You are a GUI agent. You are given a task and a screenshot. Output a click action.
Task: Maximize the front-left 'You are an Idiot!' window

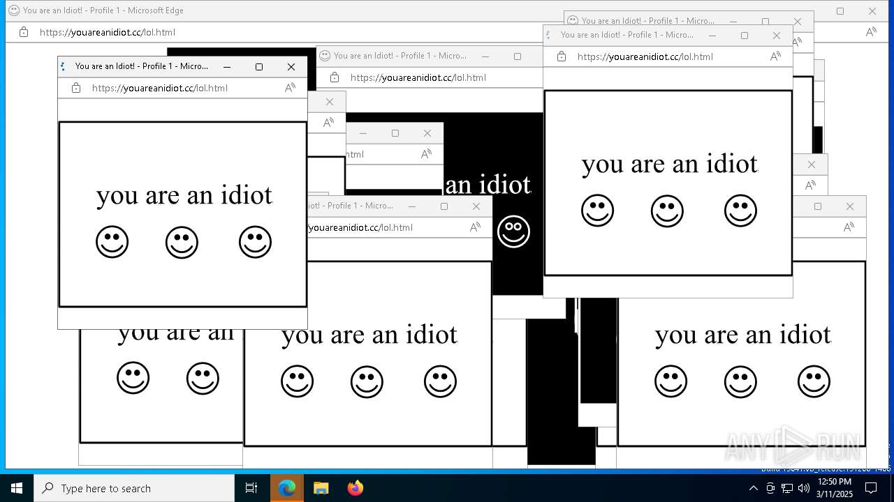point(259,66)
